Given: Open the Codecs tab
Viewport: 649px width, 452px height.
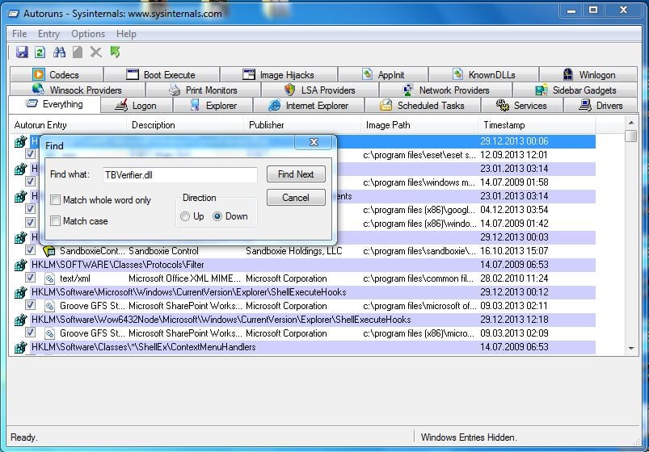Looking at the screenshot, I should click(57, 74).
